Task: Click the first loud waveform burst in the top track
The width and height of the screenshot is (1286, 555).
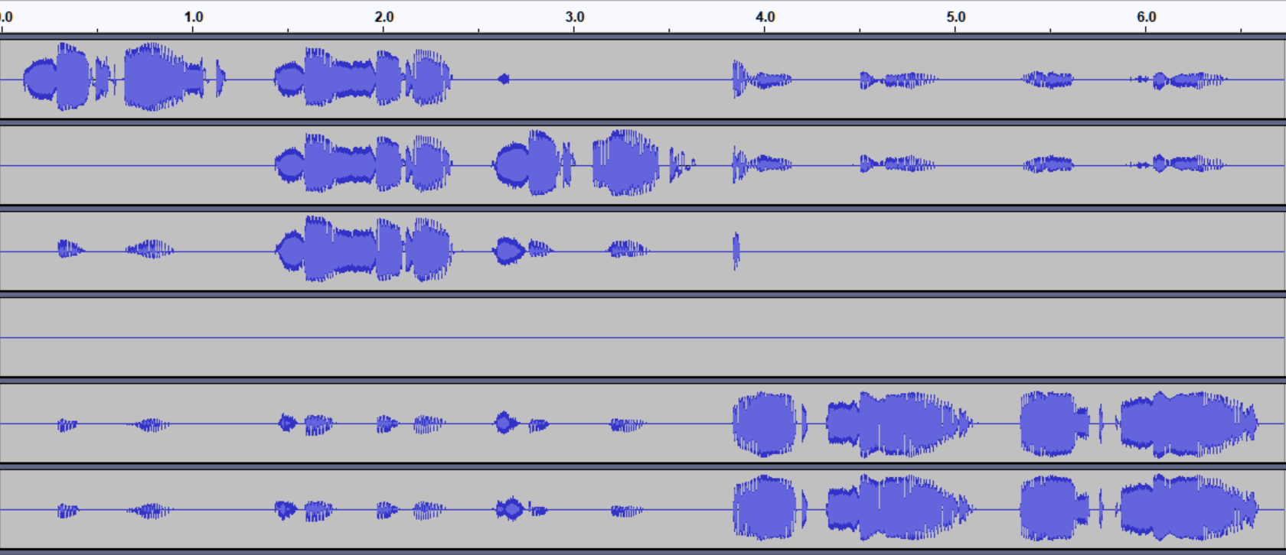Action: coord(57,78)
